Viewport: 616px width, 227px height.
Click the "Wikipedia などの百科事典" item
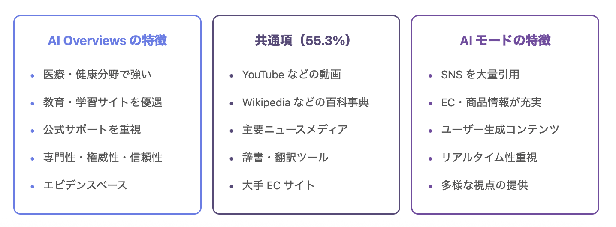(305, 102)
